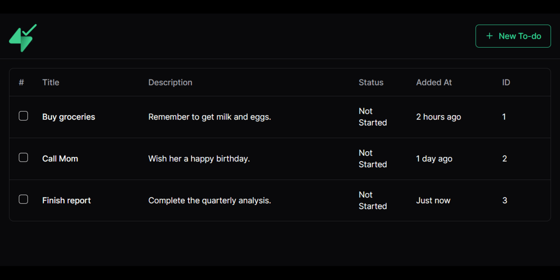Click the green lightning checkmark logo

(22, 38)
